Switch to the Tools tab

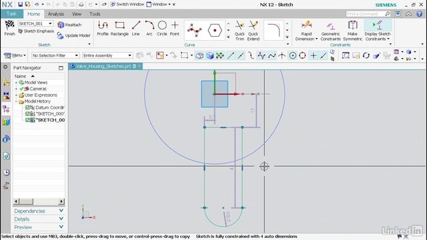point(95,14)
